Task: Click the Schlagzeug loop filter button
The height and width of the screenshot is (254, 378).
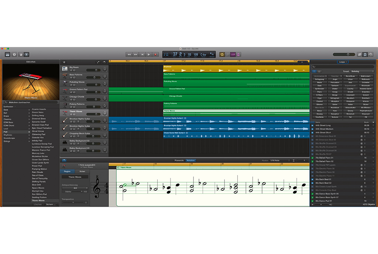Action: [x=319, y=79]
